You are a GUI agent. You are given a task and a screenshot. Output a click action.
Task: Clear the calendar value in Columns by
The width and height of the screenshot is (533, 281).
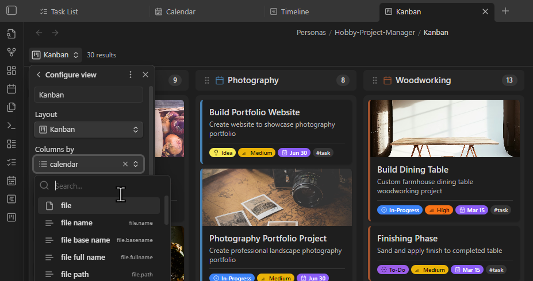[125, 164]
